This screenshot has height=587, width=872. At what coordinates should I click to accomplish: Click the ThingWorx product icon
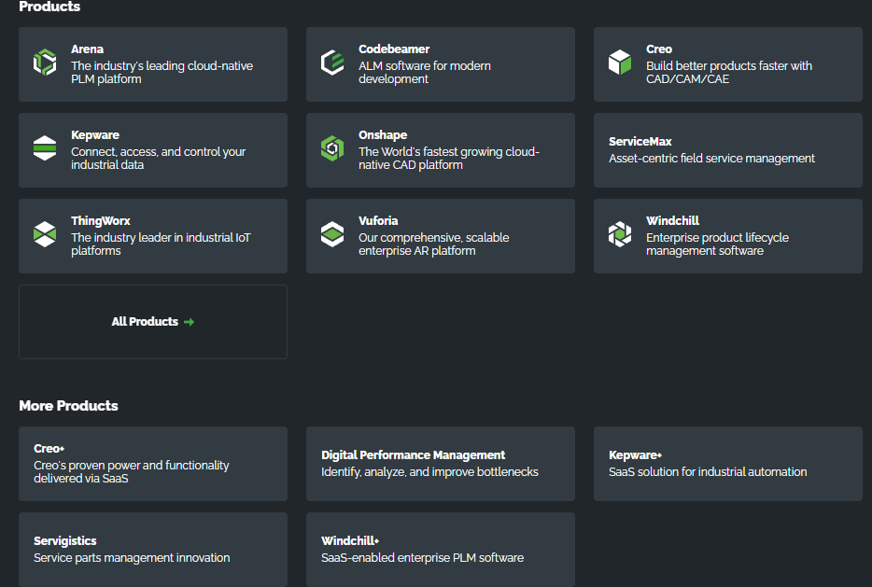pyautogui.click(x=45, y=235)
